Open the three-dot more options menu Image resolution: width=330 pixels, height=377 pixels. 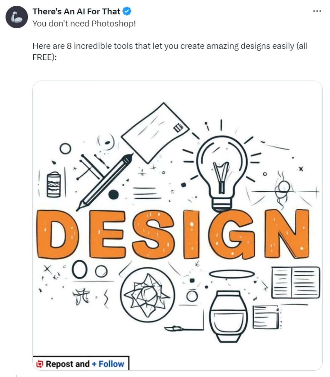(x=317, y=11)
